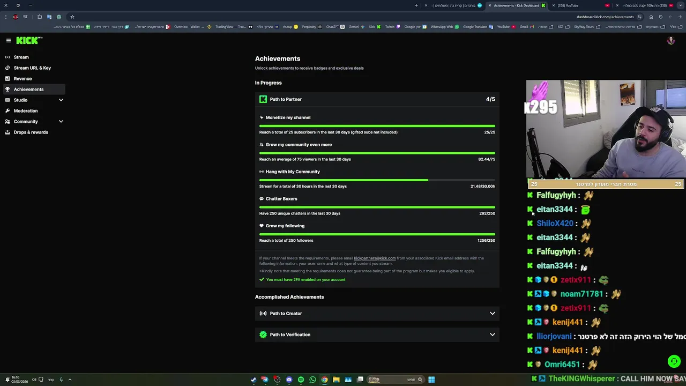
Task: Click the 21.48/30.00h value
Action: 482,186
